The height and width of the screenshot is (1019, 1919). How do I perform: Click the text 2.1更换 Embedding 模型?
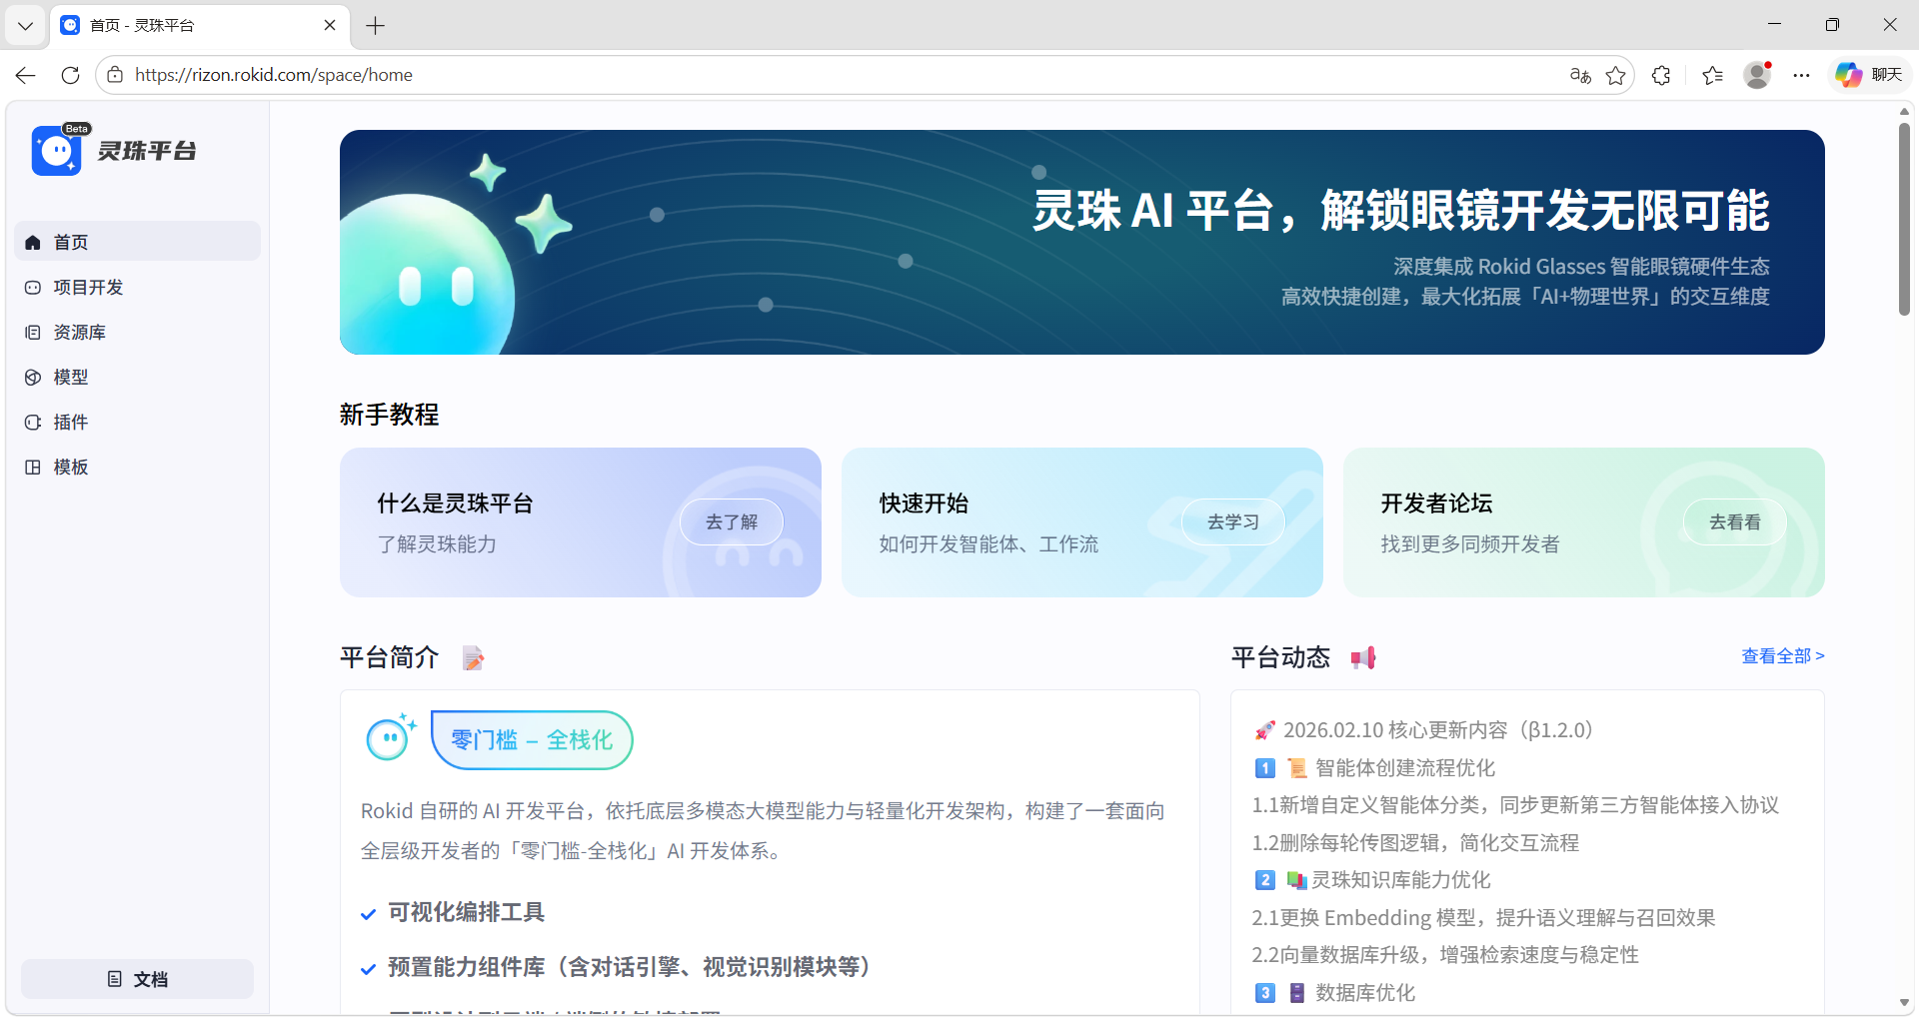point(1367,918)
